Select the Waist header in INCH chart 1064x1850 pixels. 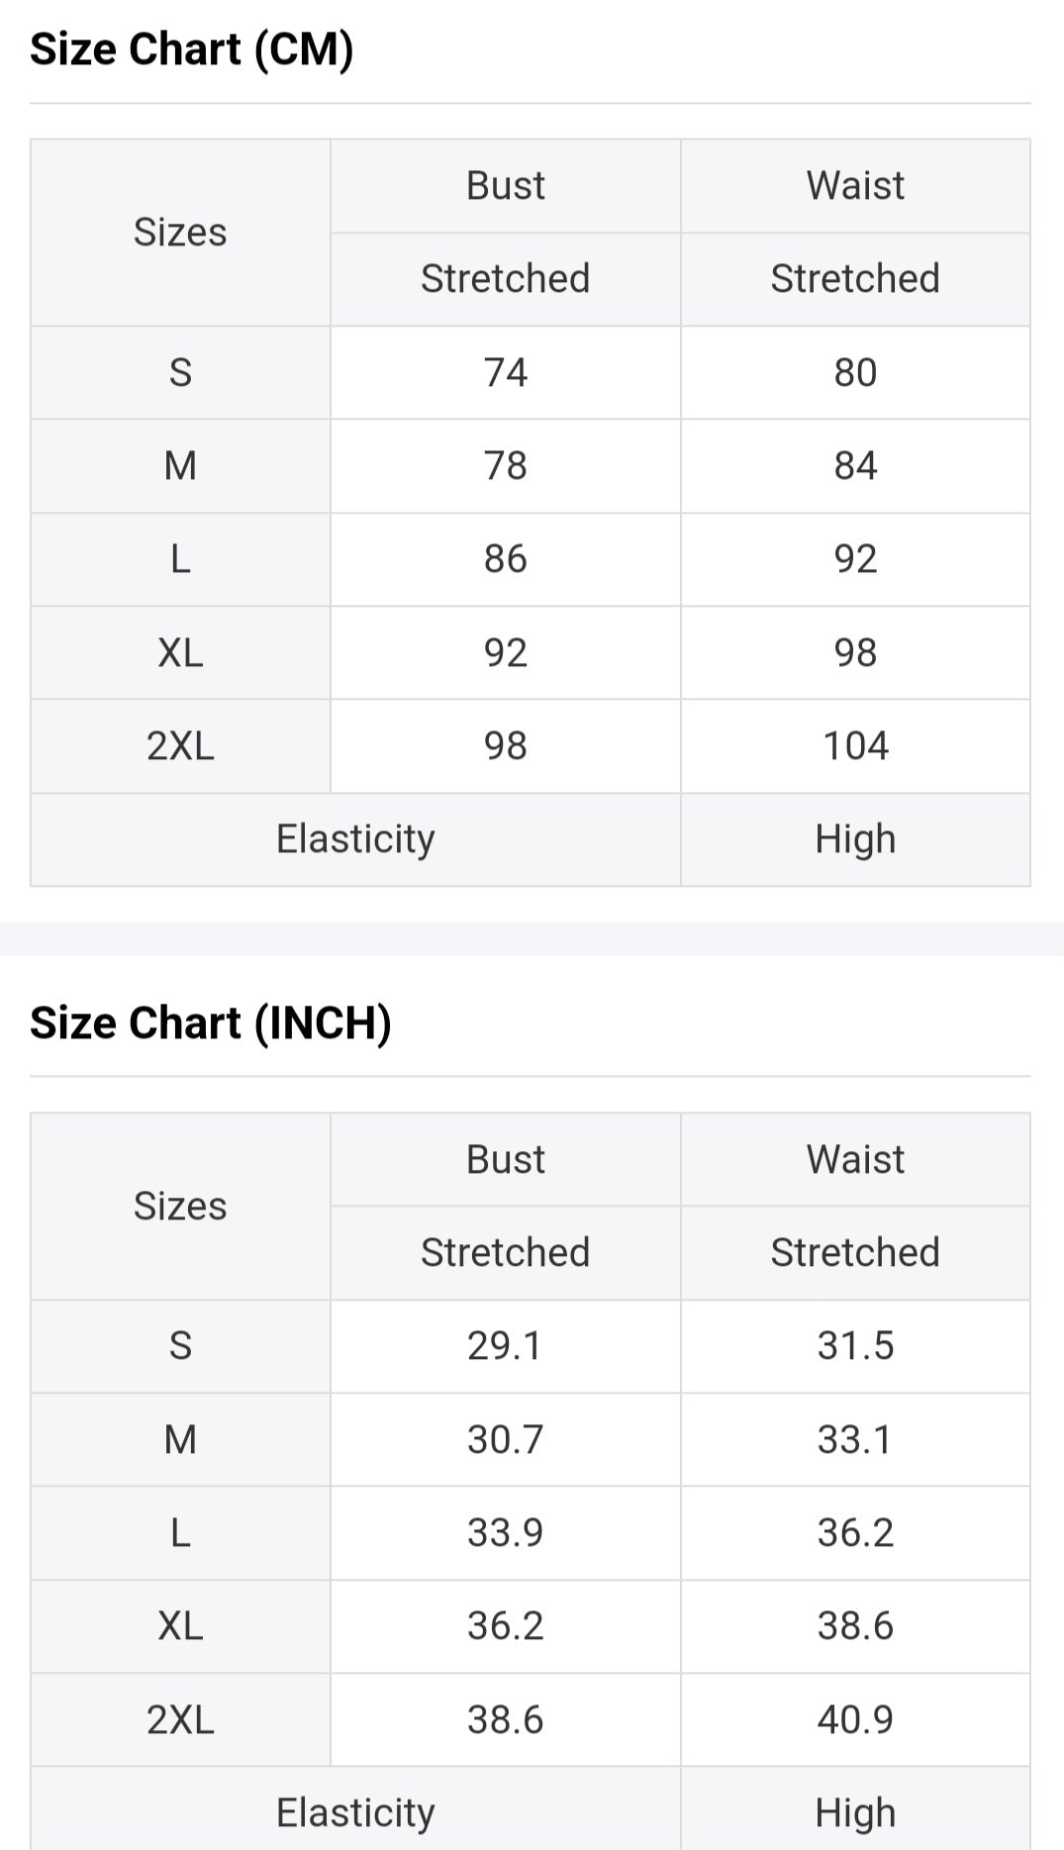click(855, 1159)
